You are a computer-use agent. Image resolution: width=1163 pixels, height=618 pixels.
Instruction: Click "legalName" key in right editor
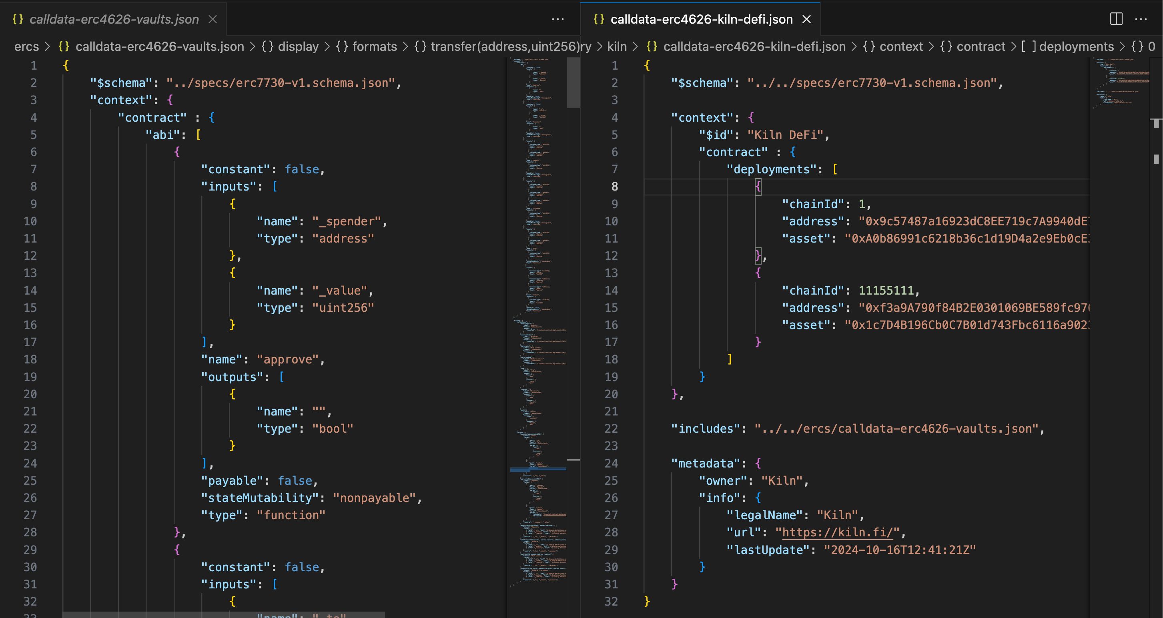(x=764, y=515)
